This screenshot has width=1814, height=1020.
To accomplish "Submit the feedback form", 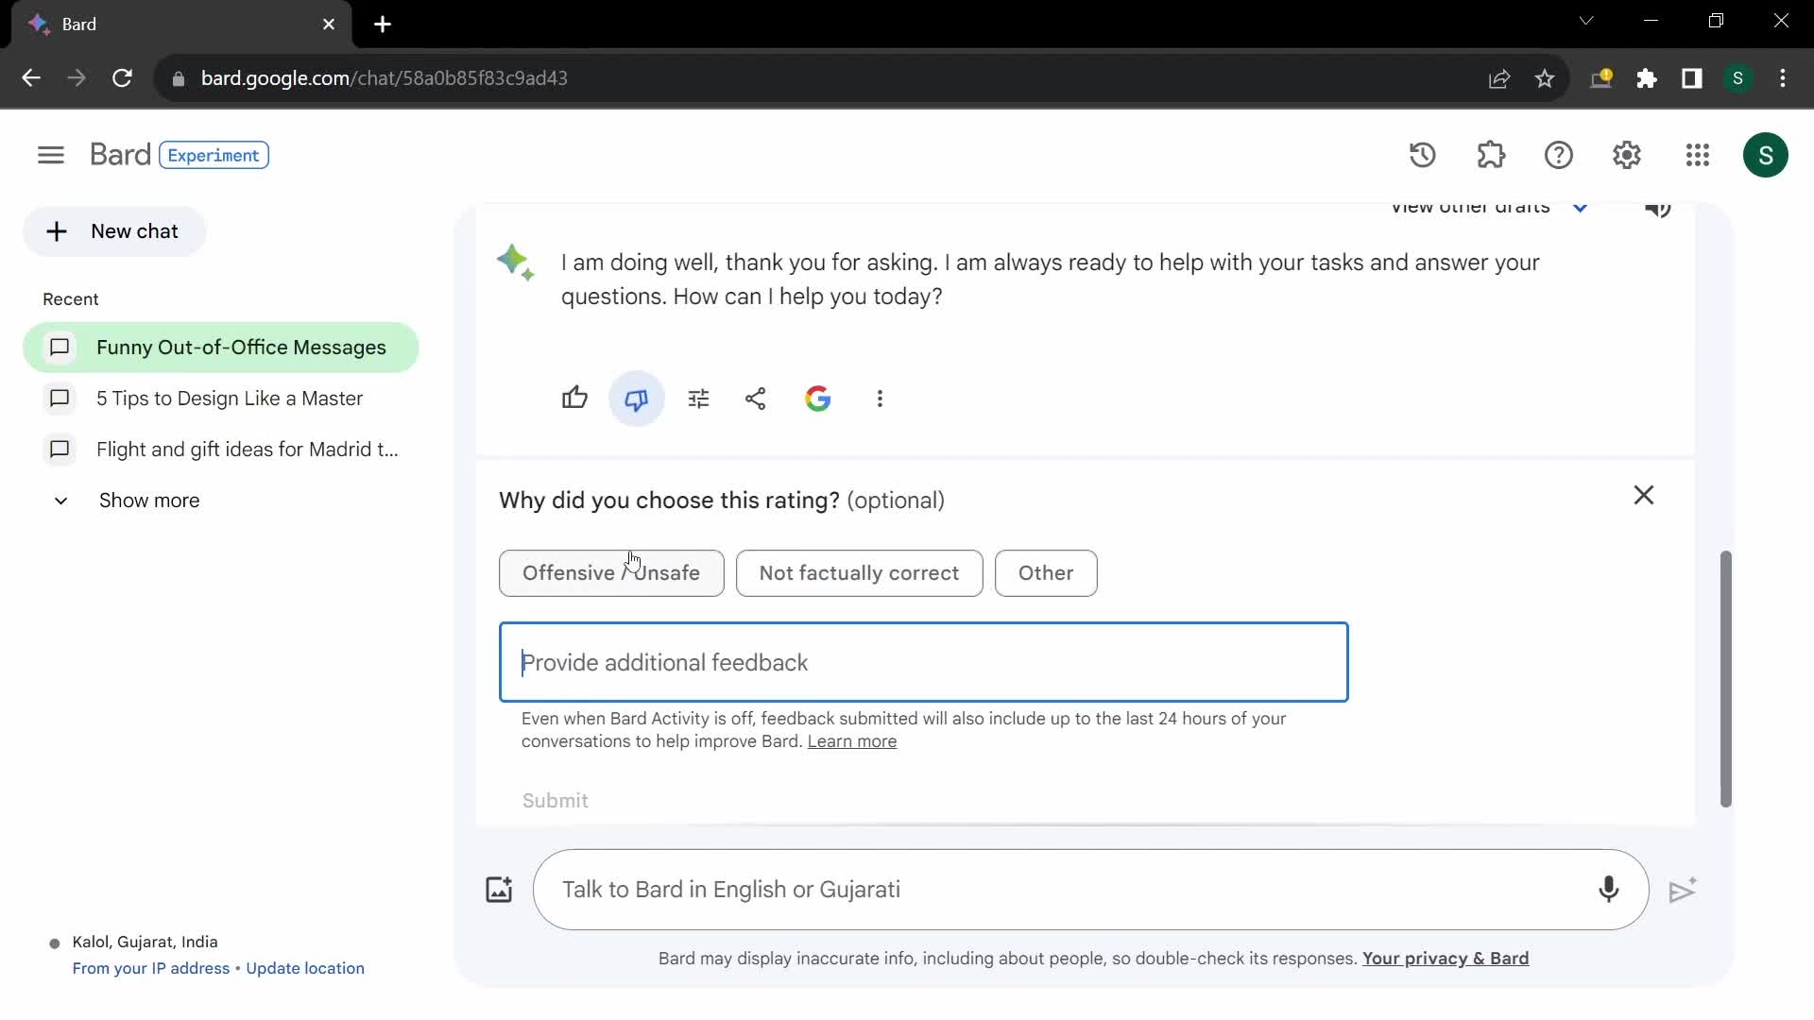I will click(x=555, y=800).
